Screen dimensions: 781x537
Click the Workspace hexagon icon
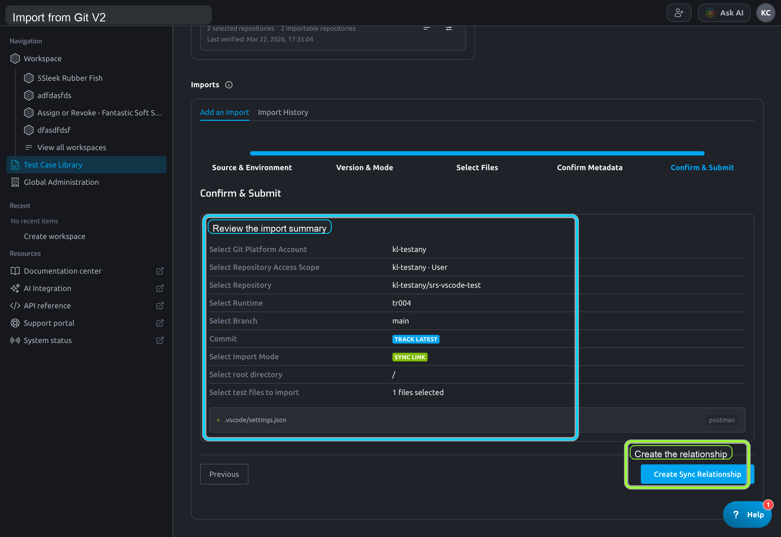coord(15,59)
